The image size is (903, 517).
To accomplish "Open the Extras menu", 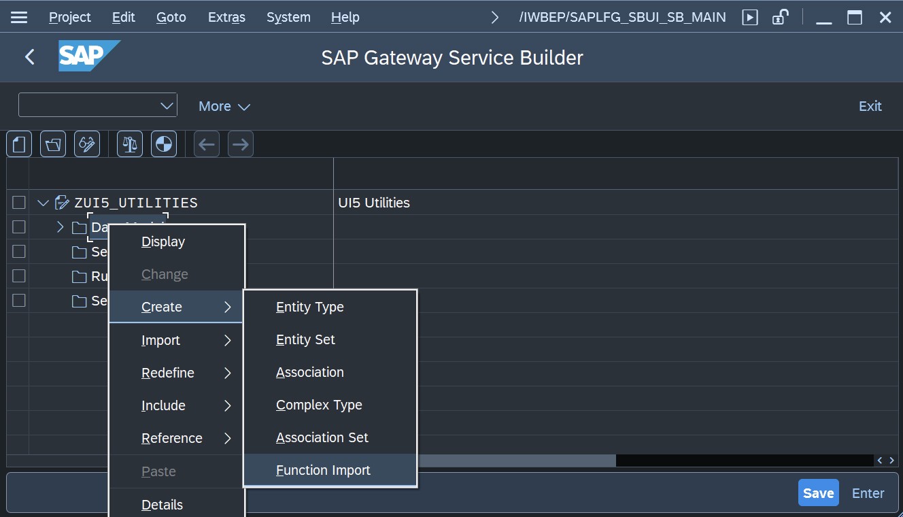I will pos(226,18).
